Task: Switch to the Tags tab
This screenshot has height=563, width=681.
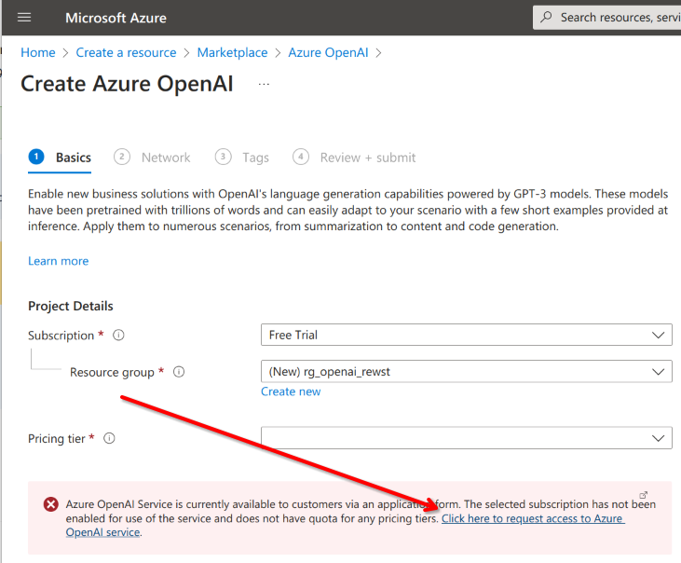Action: point(255,158)
